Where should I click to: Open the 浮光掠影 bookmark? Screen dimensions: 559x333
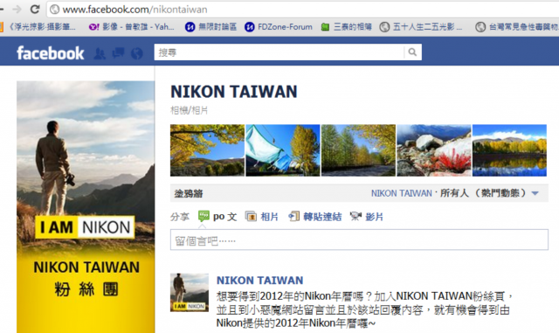[x=38, y=27]
